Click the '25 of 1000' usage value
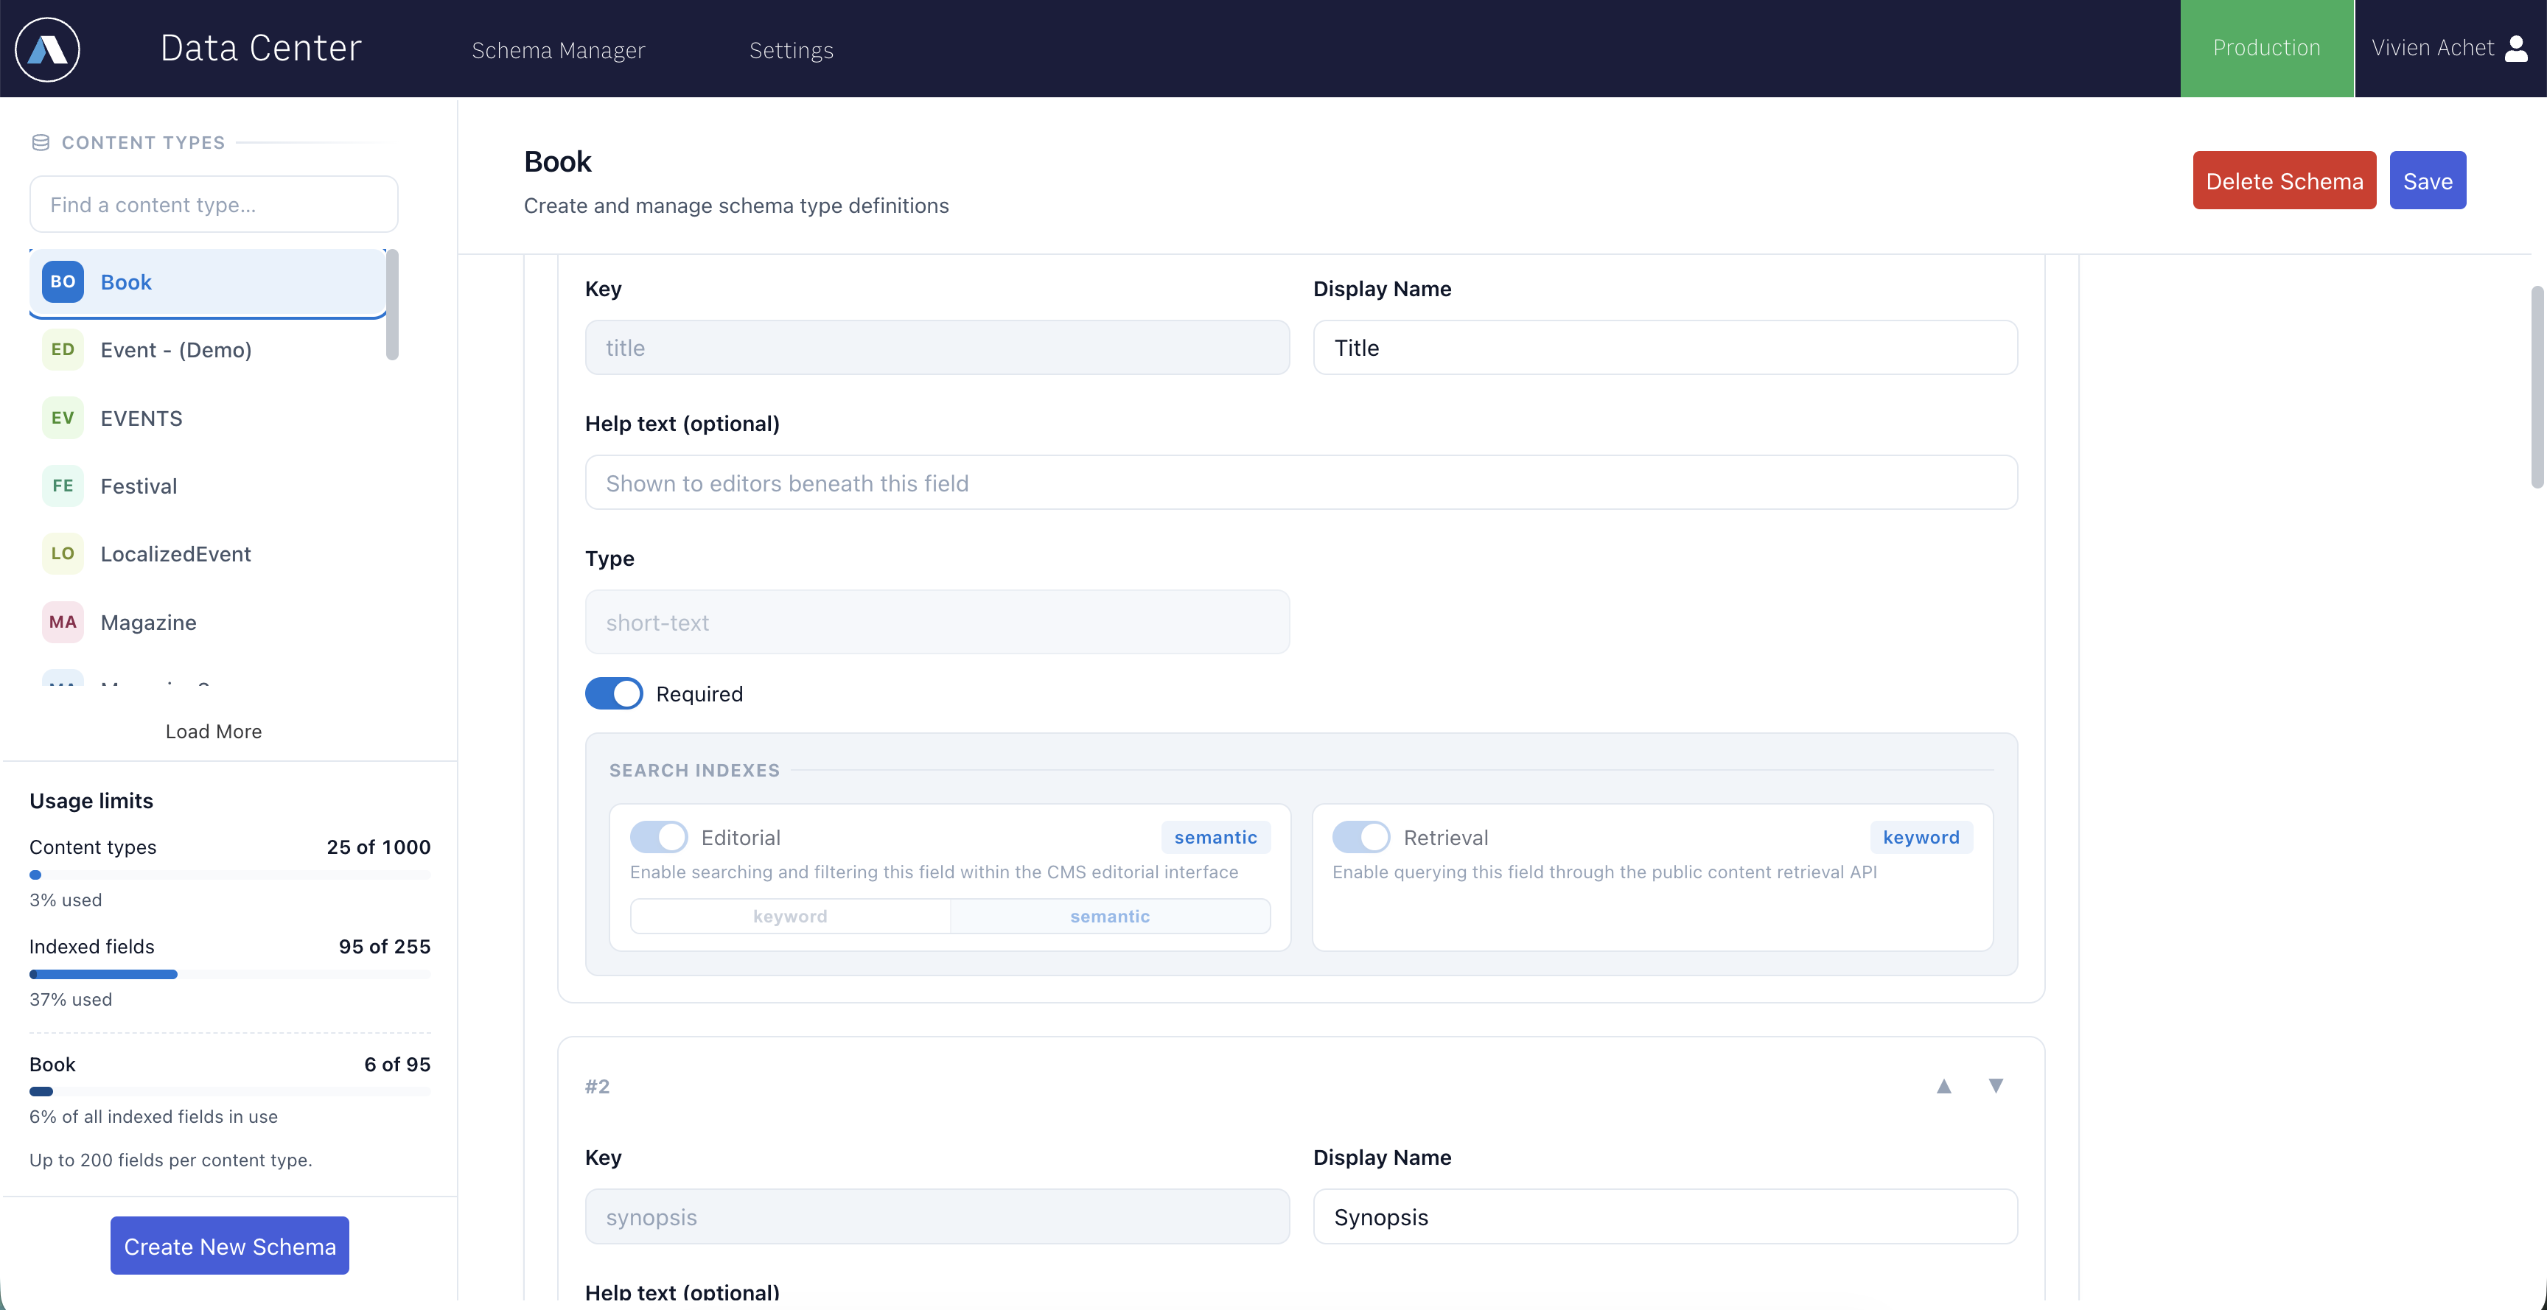The height and width of the screenshot is (1310, 2547). tap(379, 847)
